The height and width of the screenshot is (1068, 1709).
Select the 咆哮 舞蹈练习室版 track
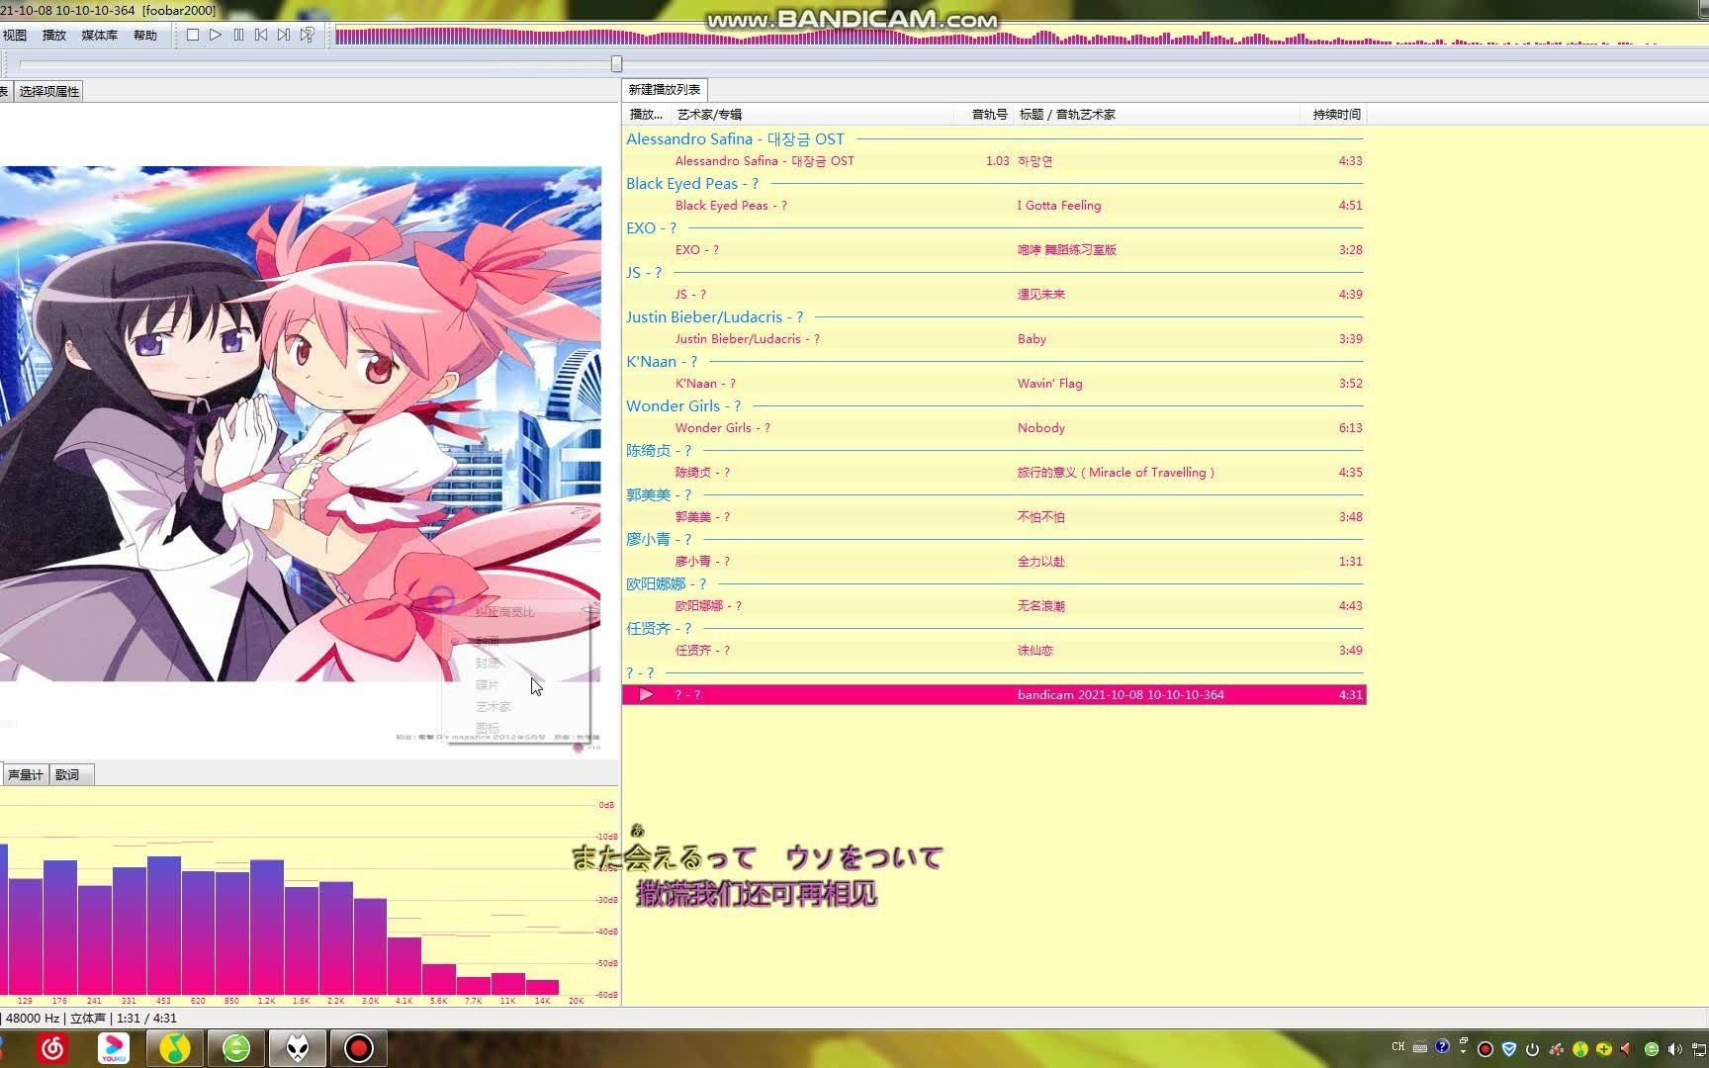[x=994, y=250]
